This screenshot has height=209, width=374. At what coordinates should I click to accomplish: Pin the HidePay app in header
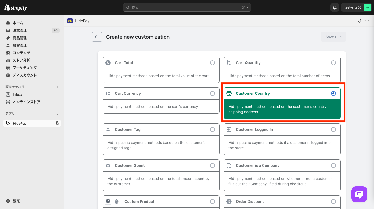coord(360,21)
